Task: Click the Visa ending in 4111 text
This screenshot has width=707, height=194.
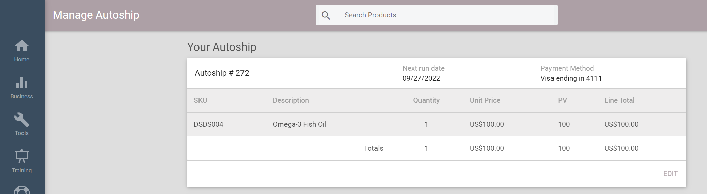Action: coord(571,78)
